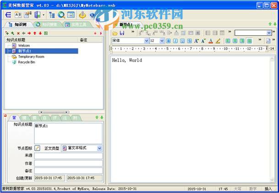The height and width of the screenshot is (193, 279).
Task: Click the increase font size icon
Action: click(197, 41)
